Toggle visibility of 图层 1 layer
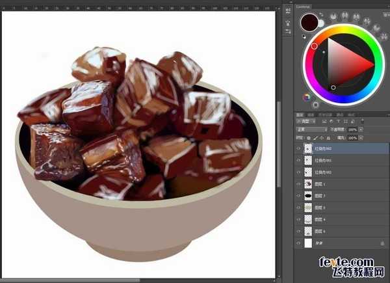The width and height of the screenshot is (390, 283). [x=298, y=183]
